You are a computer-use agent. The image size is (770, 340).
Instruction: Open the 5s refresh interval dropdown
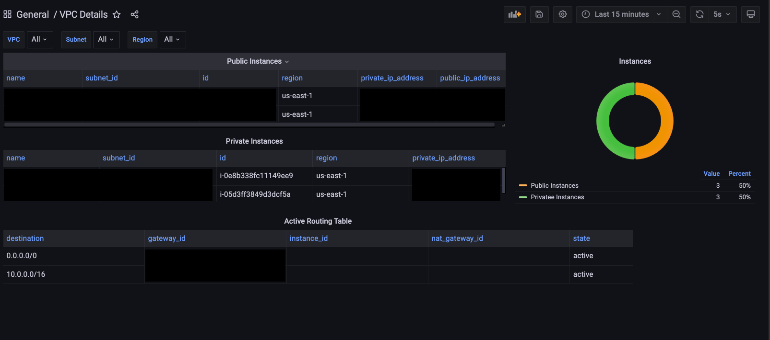722,14
